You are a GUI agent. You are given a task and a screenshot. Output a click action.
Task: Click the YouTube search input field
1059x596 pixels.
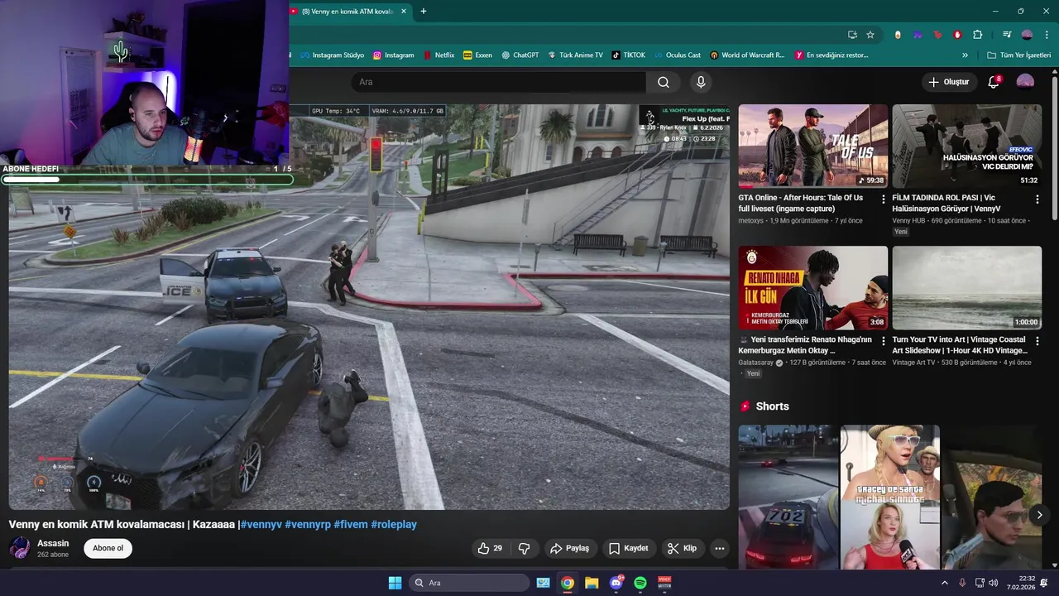[498, 82]
